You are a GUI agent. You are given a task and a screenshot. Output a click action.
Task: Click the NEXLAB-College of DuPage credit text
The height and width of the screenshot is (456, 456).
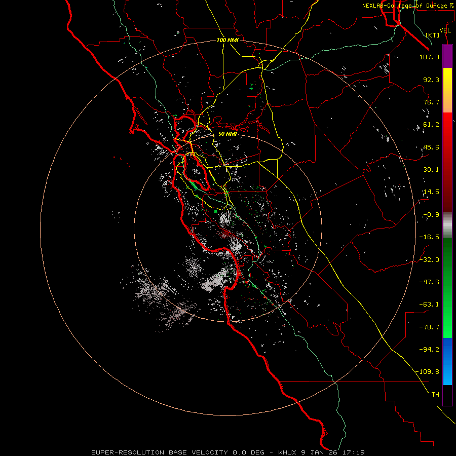[407, 6]
